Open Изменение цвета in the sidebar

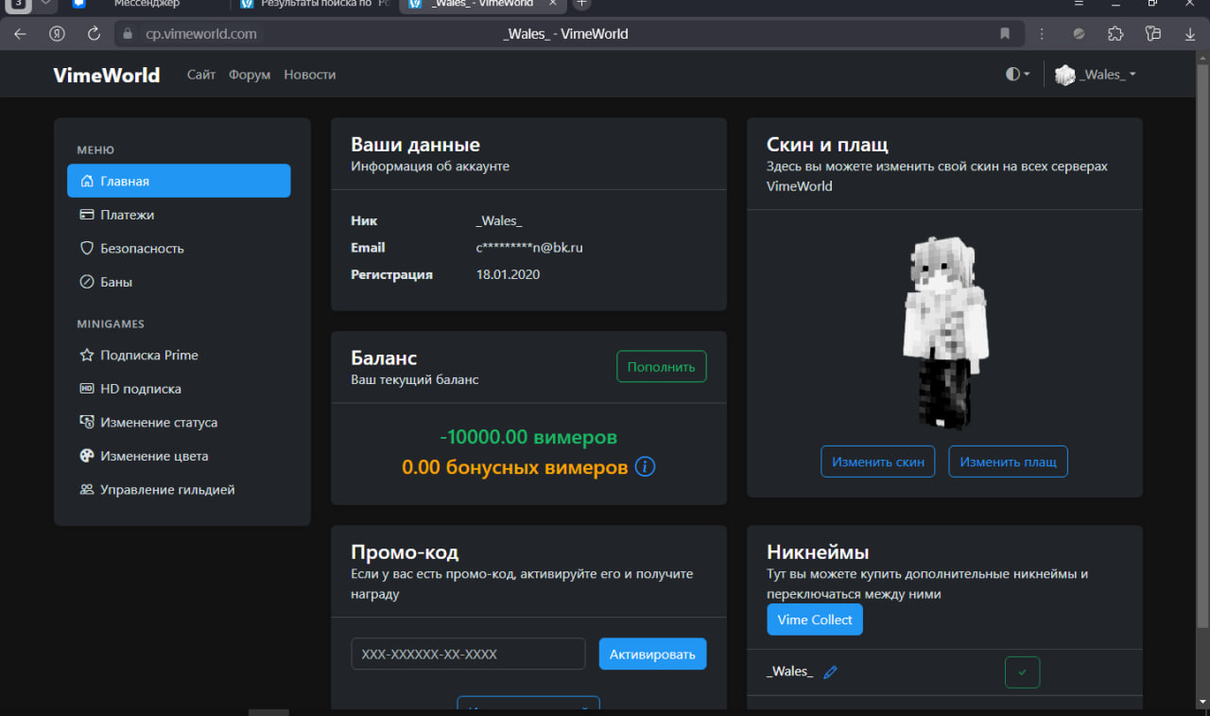point(179,456)
